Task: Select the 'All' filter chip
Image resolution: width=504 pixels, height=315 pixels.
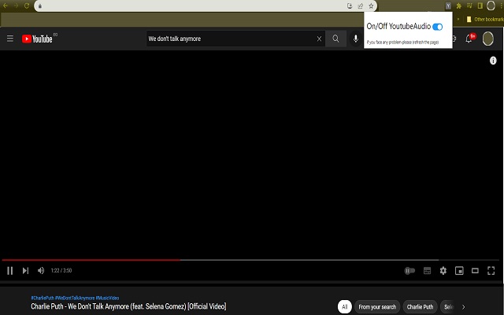Action: click(x=345, y=306)
